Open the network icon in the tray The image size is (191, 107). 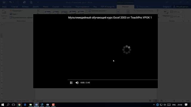tap(161, 105)
